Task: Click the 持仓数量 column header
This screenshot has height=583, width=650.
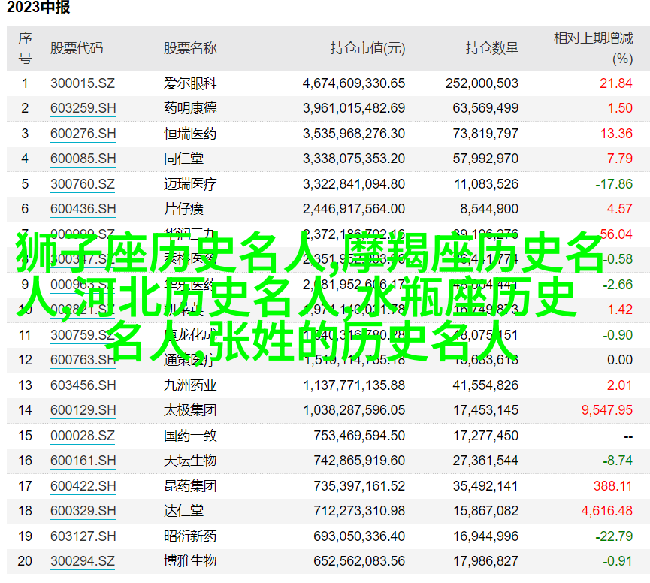Action: tap(492, 48)
